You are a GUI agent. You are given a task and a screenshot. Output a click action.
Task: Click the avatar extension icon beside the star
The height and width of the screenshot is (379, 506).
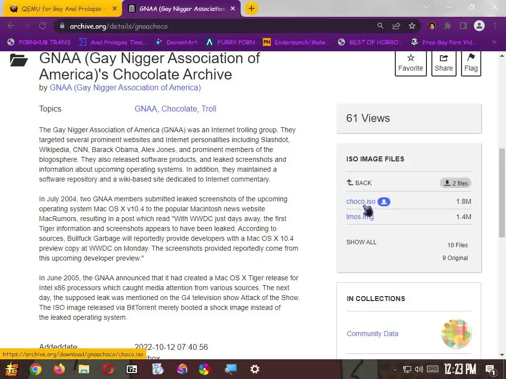432,26
